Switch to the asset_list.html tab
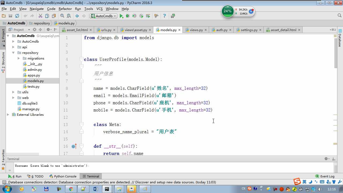Viewport: 343px width, 193px height. pyautogui.click(x=77, y=30)
